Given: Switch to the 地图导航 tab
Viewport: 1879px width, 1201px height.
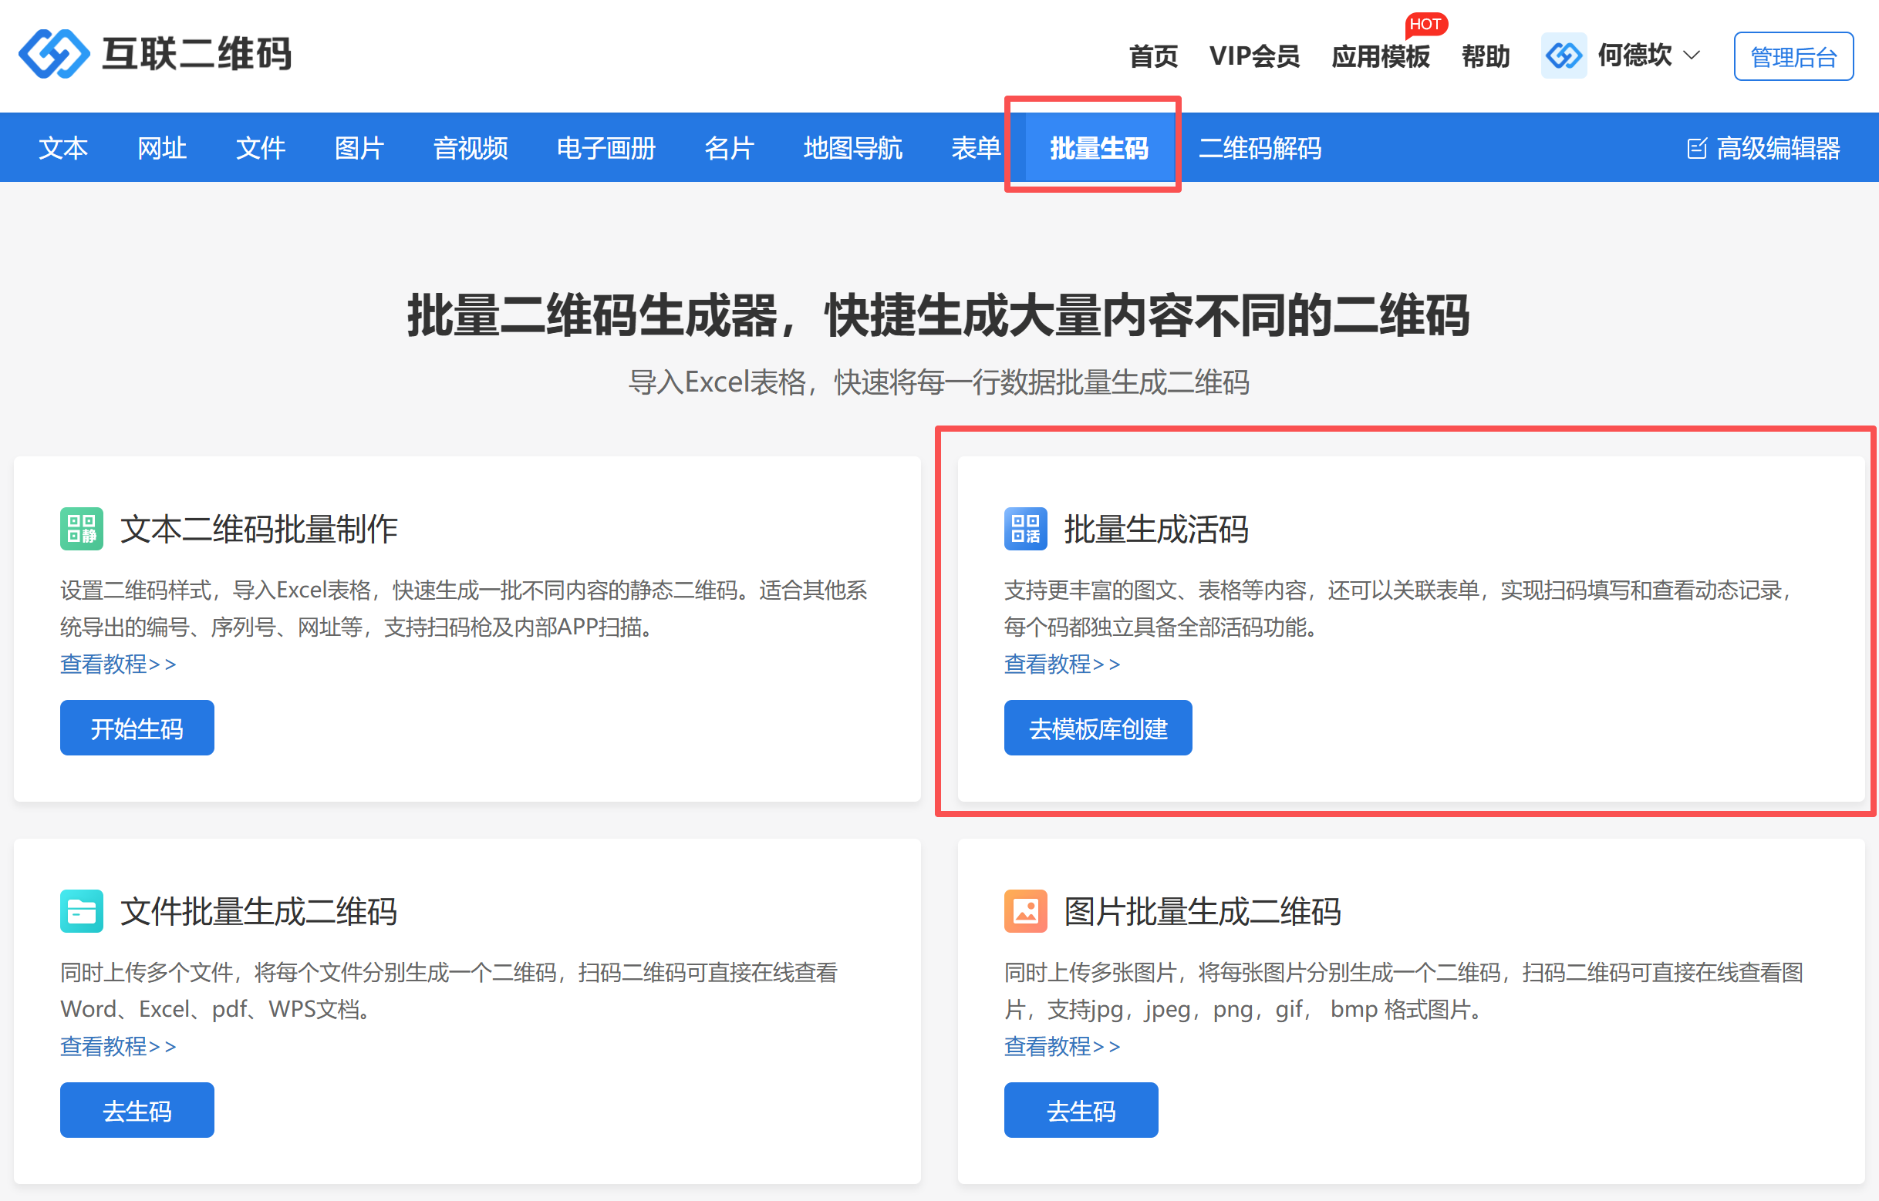Looking at the screenshot, I should (853, 147).
